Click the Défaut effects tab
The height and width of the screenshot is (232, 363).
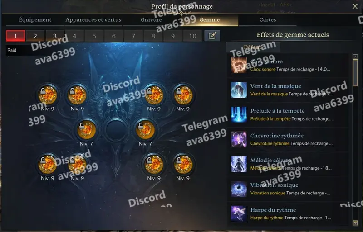point(253,47)
